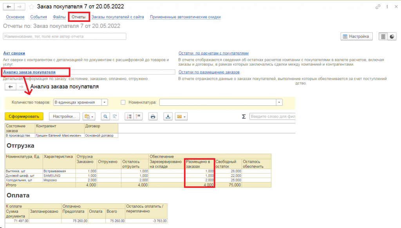The width and height of the screenshot is (401, 228).
Task: Click the Размещено в заказах column header
Action: pyautogui.click(x=199, y=164)
